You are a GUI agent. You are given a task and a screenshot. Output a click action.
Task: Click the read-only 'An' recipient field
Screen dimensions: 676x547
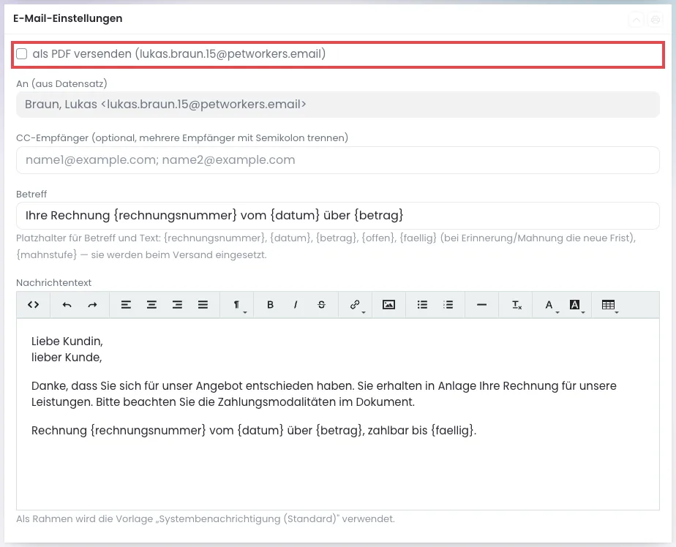point(338,105)
